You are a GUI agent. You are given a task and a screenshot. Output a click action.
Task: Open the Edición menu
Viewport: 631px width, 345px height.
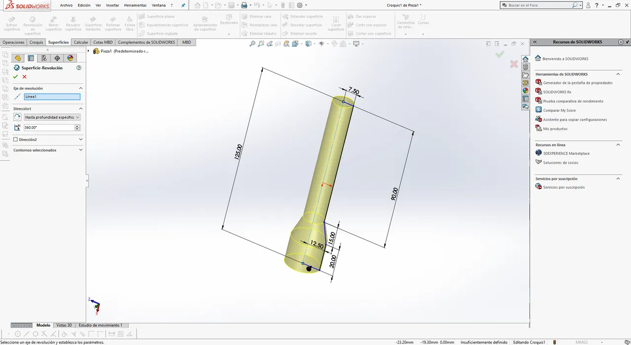[84, 5]
